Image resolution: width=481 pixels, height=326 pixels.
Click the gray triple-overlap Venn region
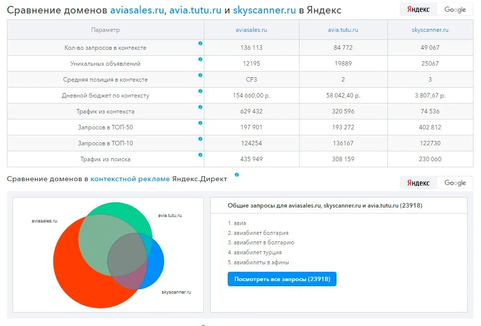(127, 254)
